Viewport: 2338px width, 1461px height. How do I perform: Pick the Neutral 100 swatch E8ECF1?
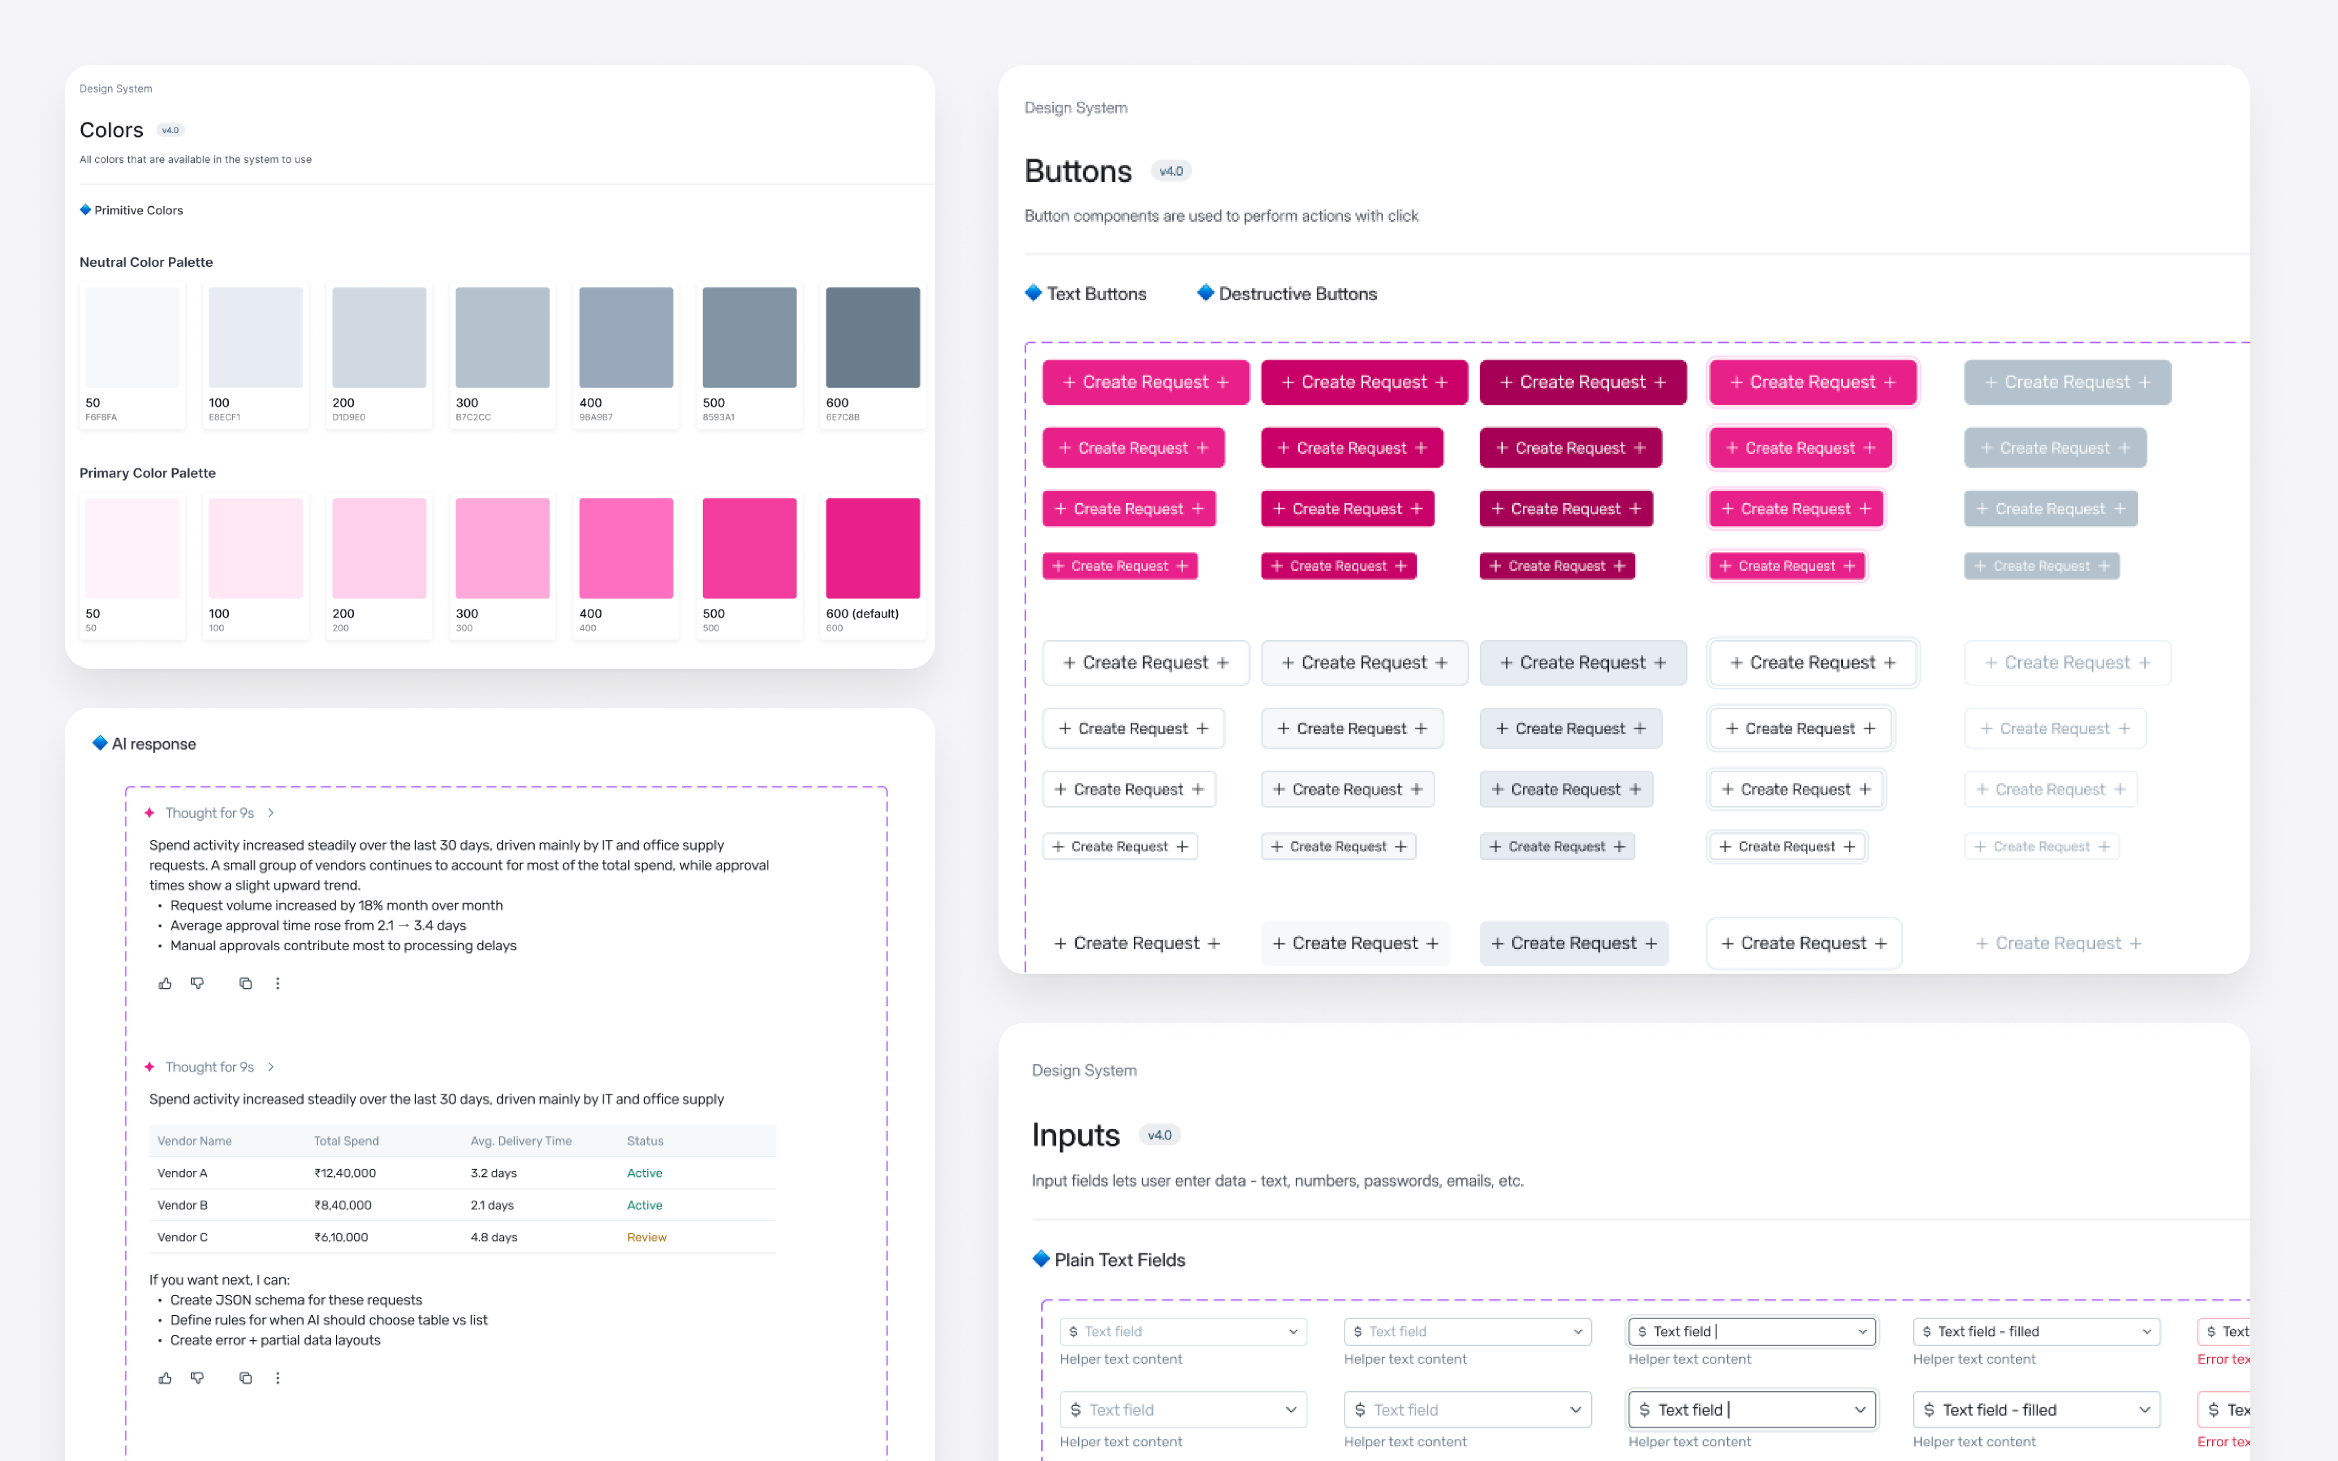(256, 337)
